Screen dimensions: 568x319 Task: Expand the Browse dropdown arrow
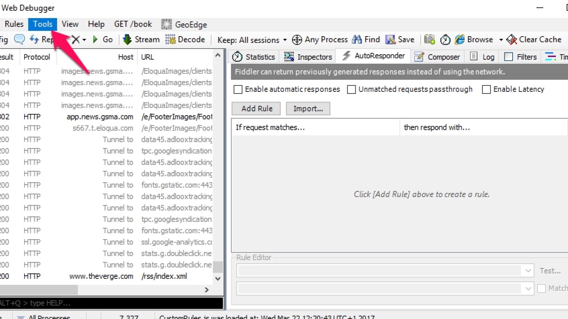[501, 40]
